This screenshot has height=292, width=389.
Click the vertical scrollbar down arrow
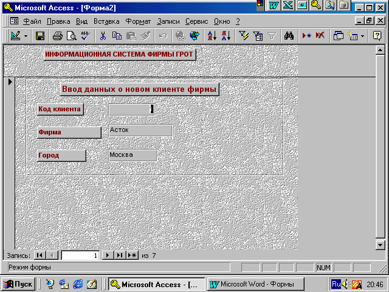(380, 245)
